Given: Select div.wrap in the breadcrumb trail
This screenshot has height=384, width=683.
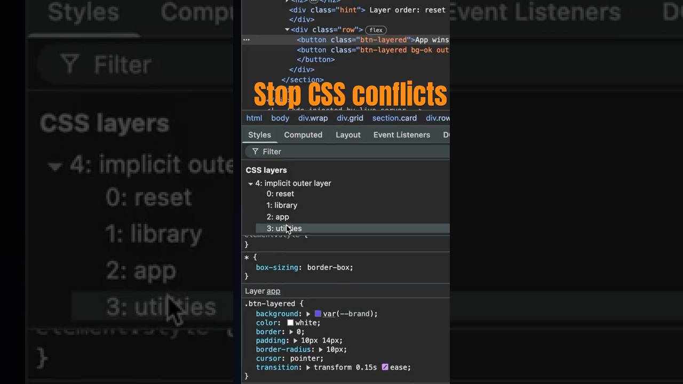Looking at the screenshot, I should point(313,118).
